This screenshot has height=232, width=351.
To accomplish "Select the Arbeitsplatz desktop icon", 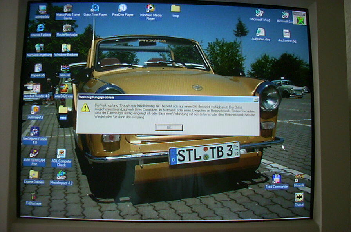I will pyautogui.click(x=42, y=10).
